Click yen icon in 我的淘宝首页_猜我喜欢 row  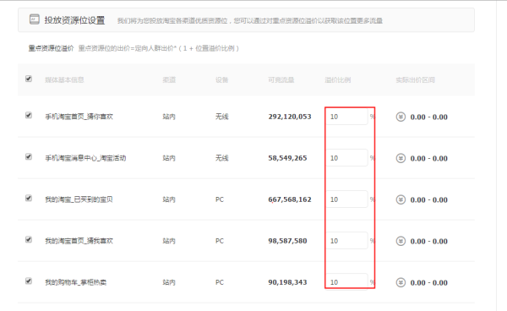pos(401,241)
